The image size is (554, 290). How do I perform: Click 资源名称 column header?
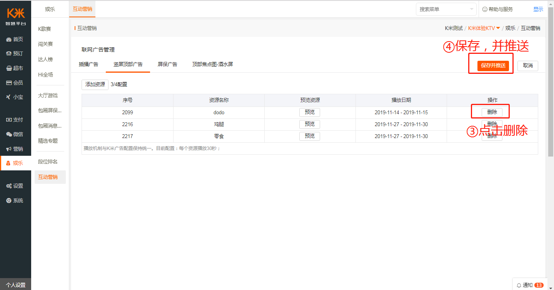point(219,100)
